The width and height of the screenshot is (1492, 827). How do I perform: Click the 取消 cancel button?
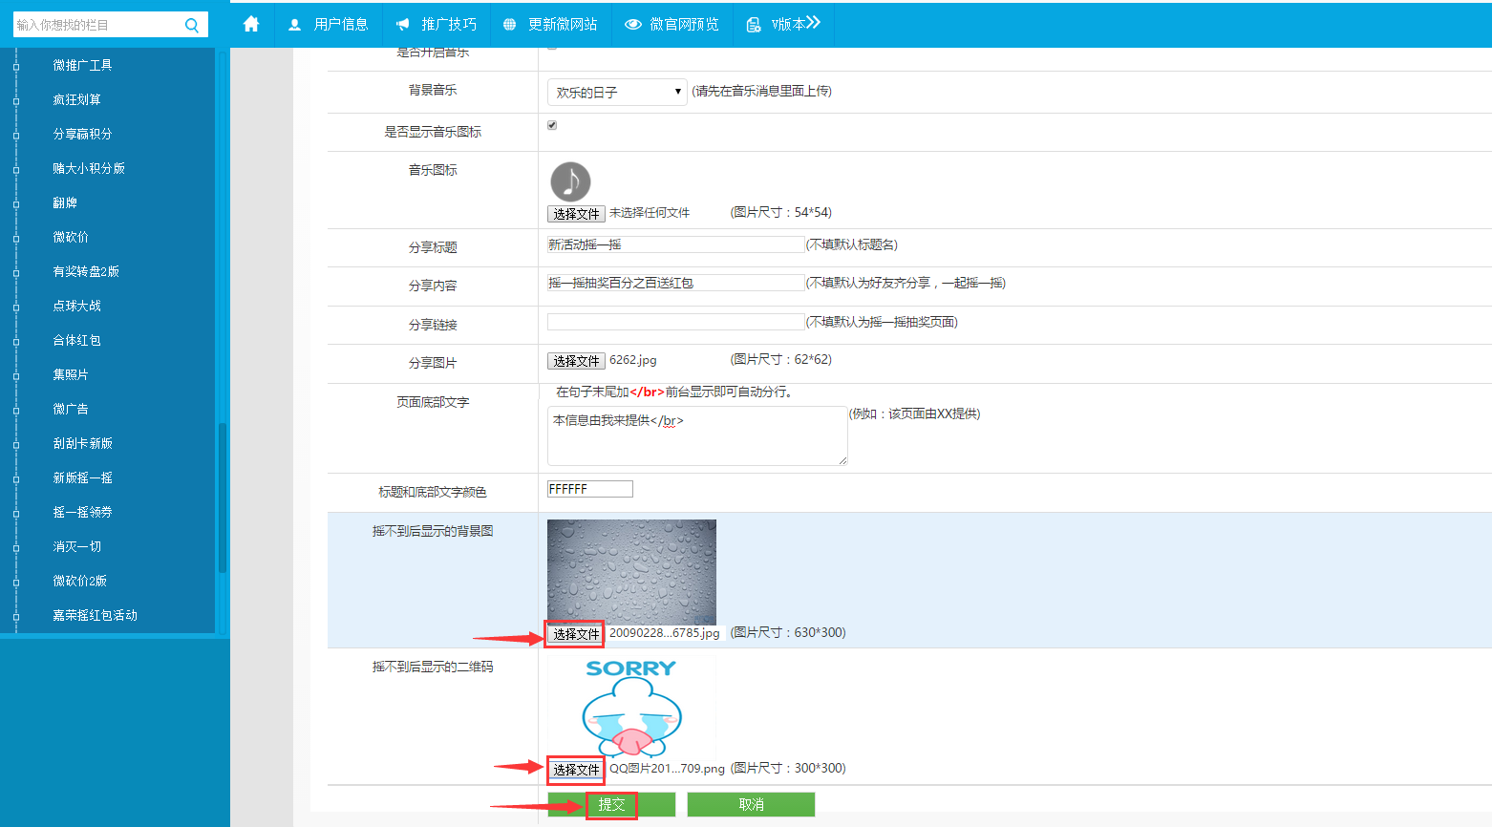tap(751, 805)
